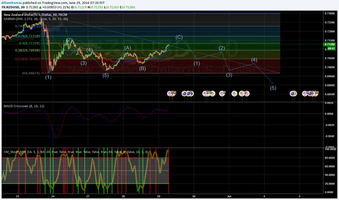
Task: Click the 0.73000 price axis label
Action: tap(330, 13)
